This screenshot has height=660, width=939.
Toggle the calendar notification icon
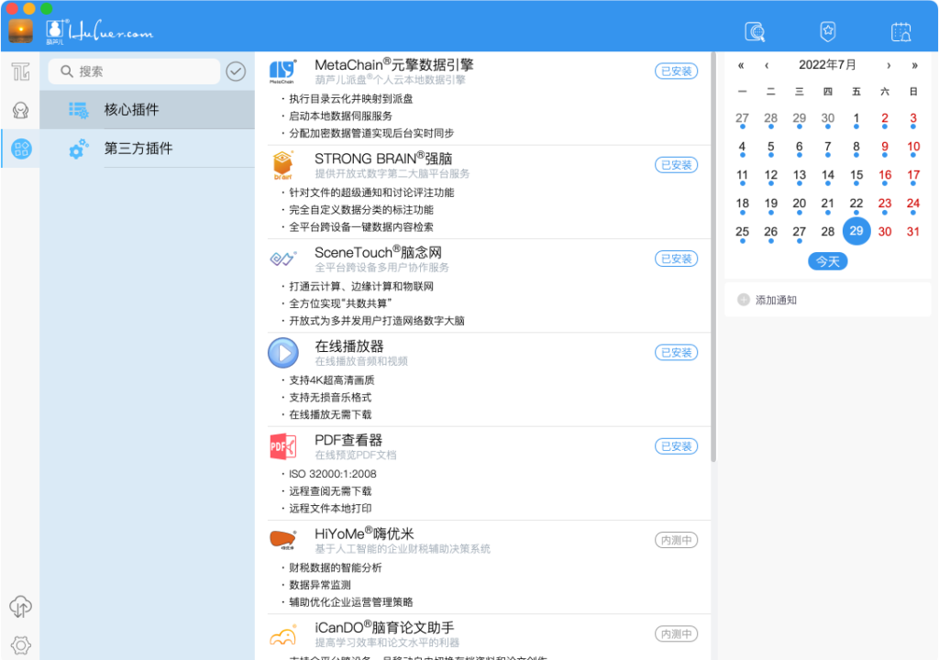click(900, 31)
